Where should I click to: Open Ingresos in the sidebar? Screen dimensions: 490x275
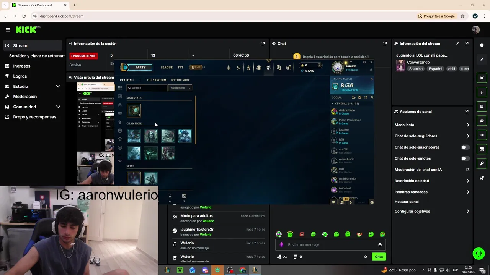pyautogui.click(x=33, y=66)
